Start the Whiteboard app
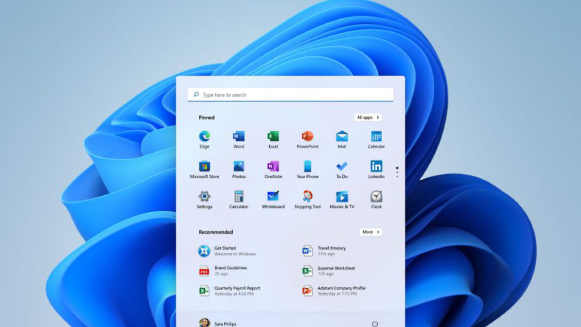This screenshot has height=327, width=581. coord(273,198)
